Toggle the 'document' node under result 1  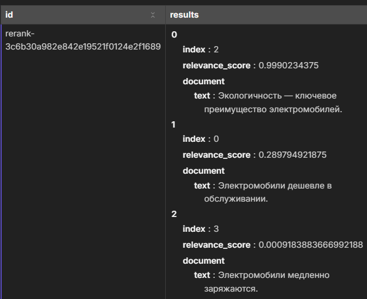(203, 171)
